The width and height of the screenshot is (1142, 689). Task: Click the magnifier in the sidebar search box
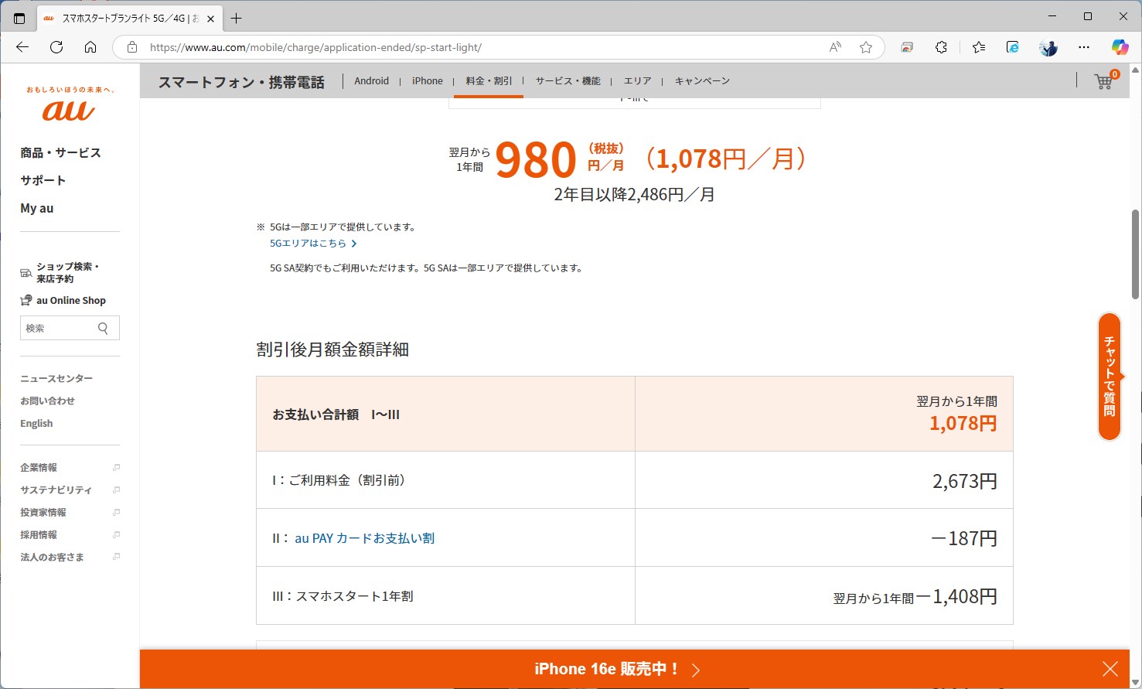pyautogui.click(x=103, y=328)
